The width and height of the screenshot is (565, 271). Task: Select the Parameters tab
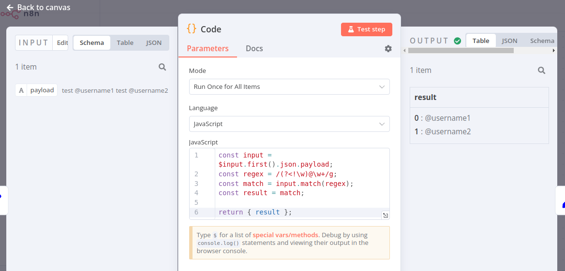208,48
